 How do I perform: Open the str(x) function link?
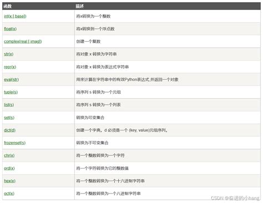[x=9, y=54]
